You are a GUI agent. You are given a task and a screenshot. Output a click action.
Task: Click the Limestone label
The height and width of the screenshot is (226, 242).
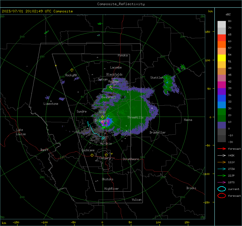[x=51, y=104]
